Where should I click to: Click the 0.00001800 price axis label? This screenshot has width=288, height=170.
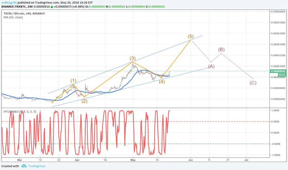click(x=278, y=23)
